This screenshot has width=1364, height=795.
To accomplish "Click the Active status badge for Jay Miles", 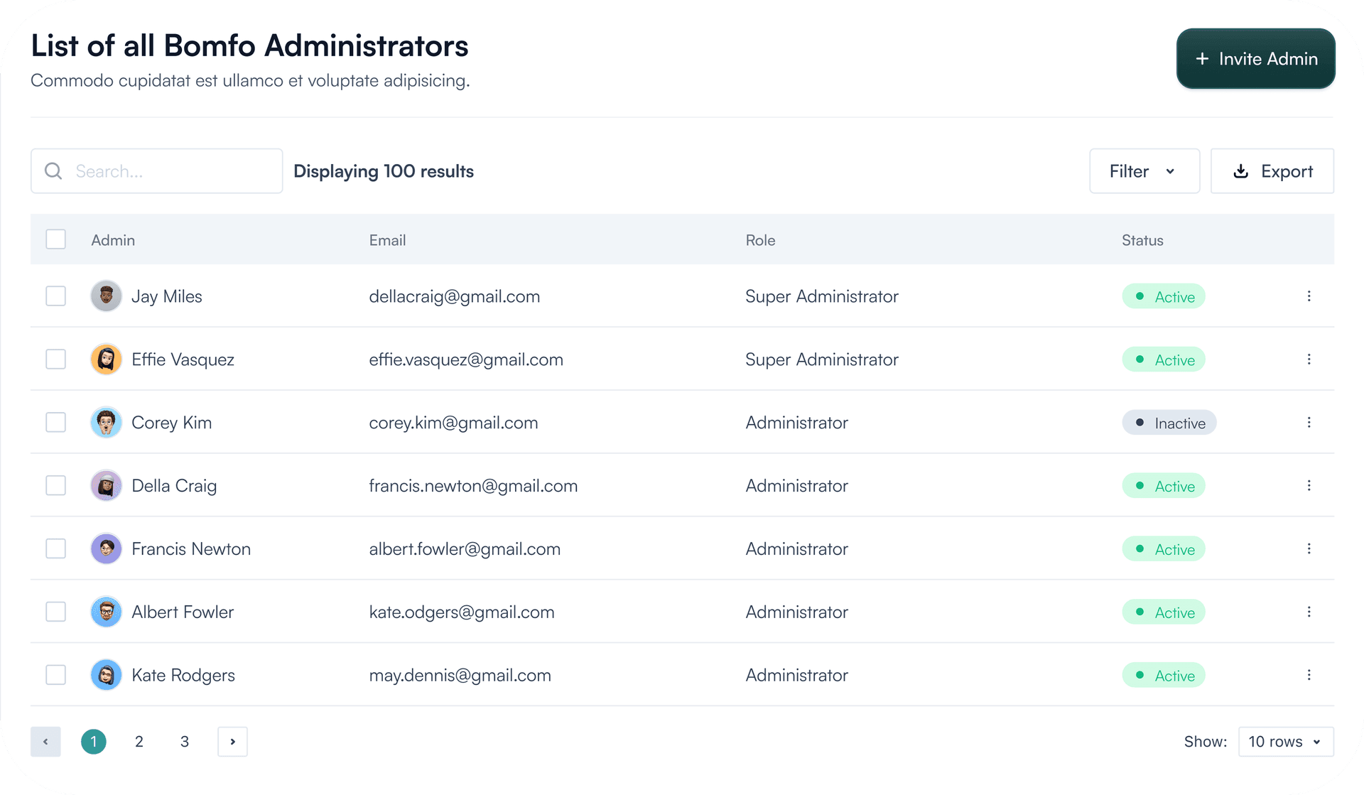I will (1164, 296).
